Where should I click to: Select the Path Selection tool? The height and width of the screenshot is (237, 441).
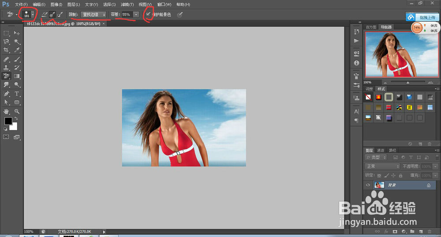(6, 102)
